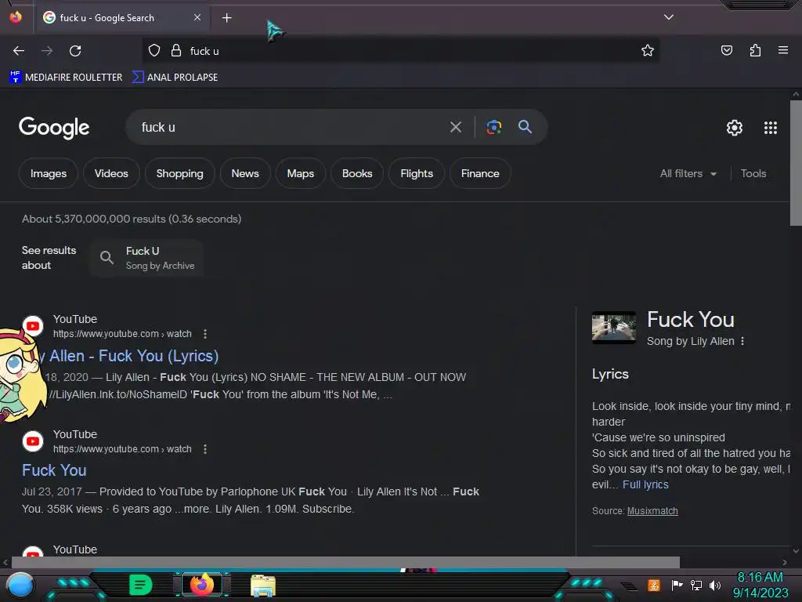The image size is (802, 602).
Task: Open the 'Song by Archive' suggestion chip
Action: [146, 258]
